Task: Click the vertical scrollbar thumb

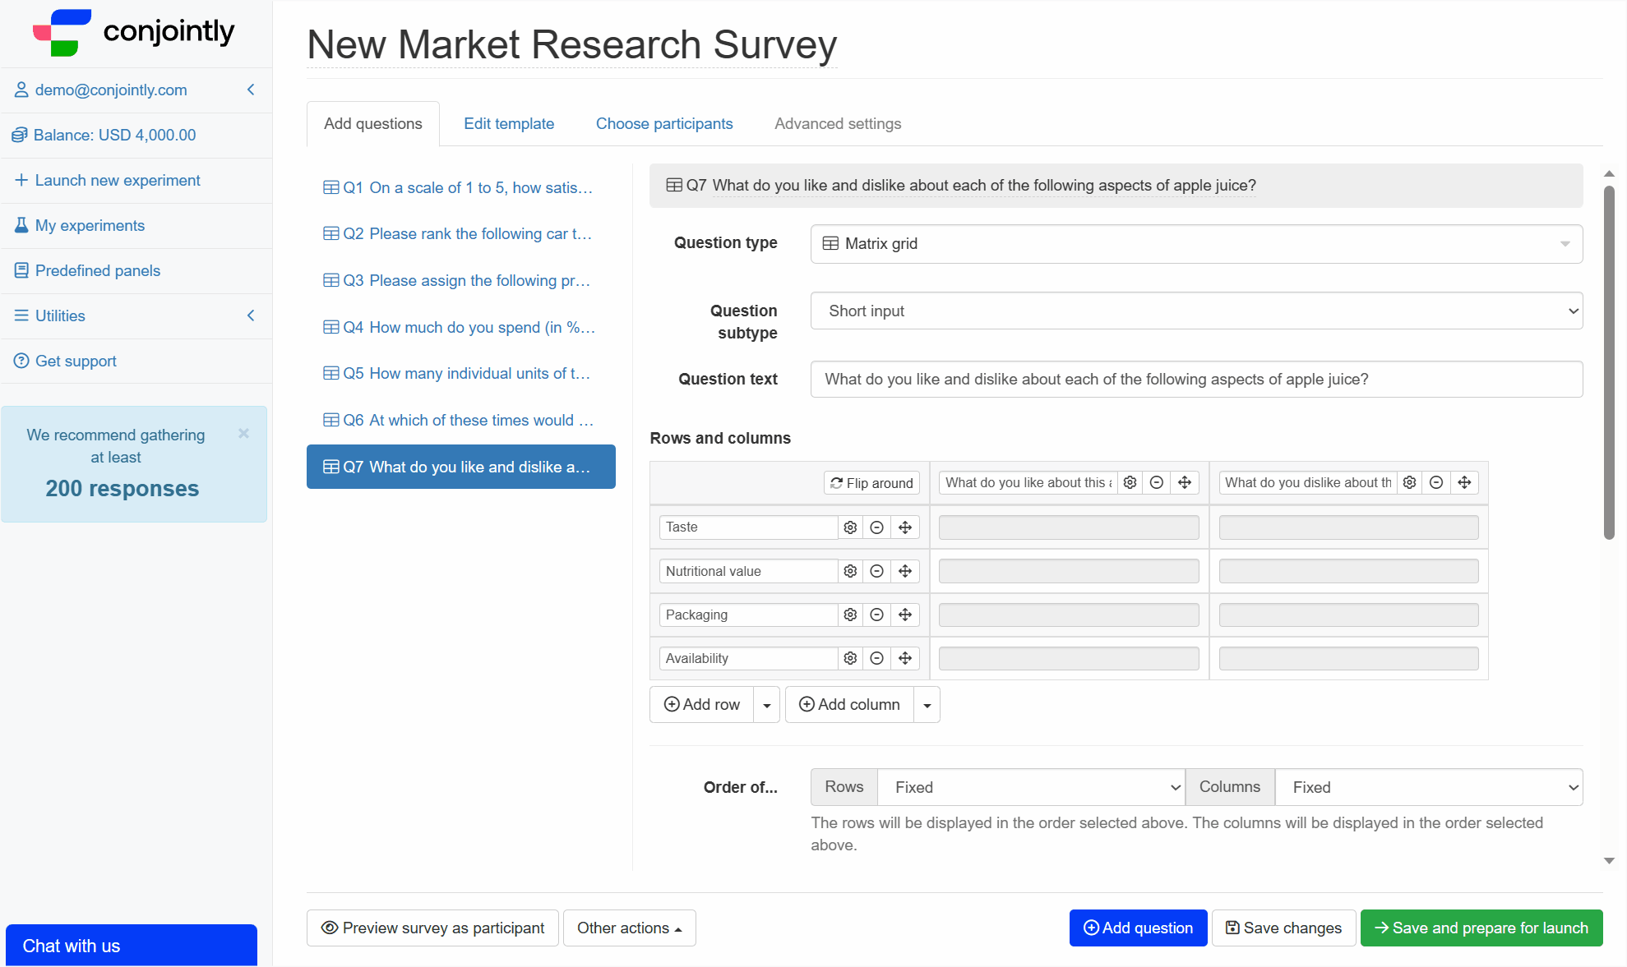Action: (x=1609, y=362)
